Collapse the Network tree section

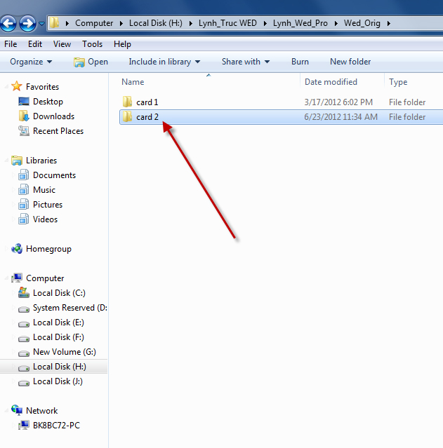pos(6,411)
